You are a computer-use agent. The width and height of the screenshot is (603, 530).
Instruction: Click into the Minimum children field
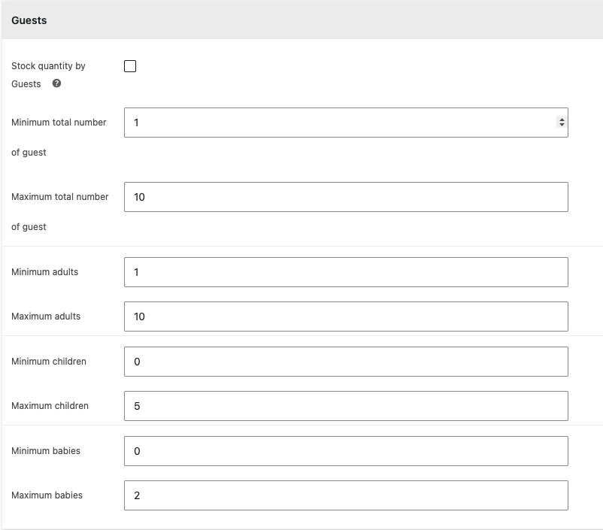[x=346, y=362]
